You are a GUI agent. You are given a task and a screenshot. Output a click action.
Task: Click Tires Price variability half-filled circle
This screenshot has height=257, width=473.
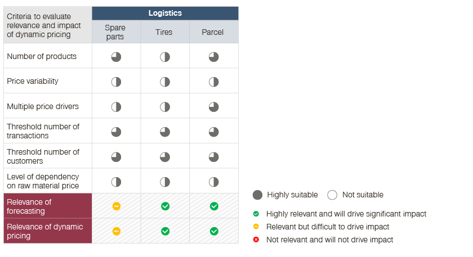[x=165, y=82]
